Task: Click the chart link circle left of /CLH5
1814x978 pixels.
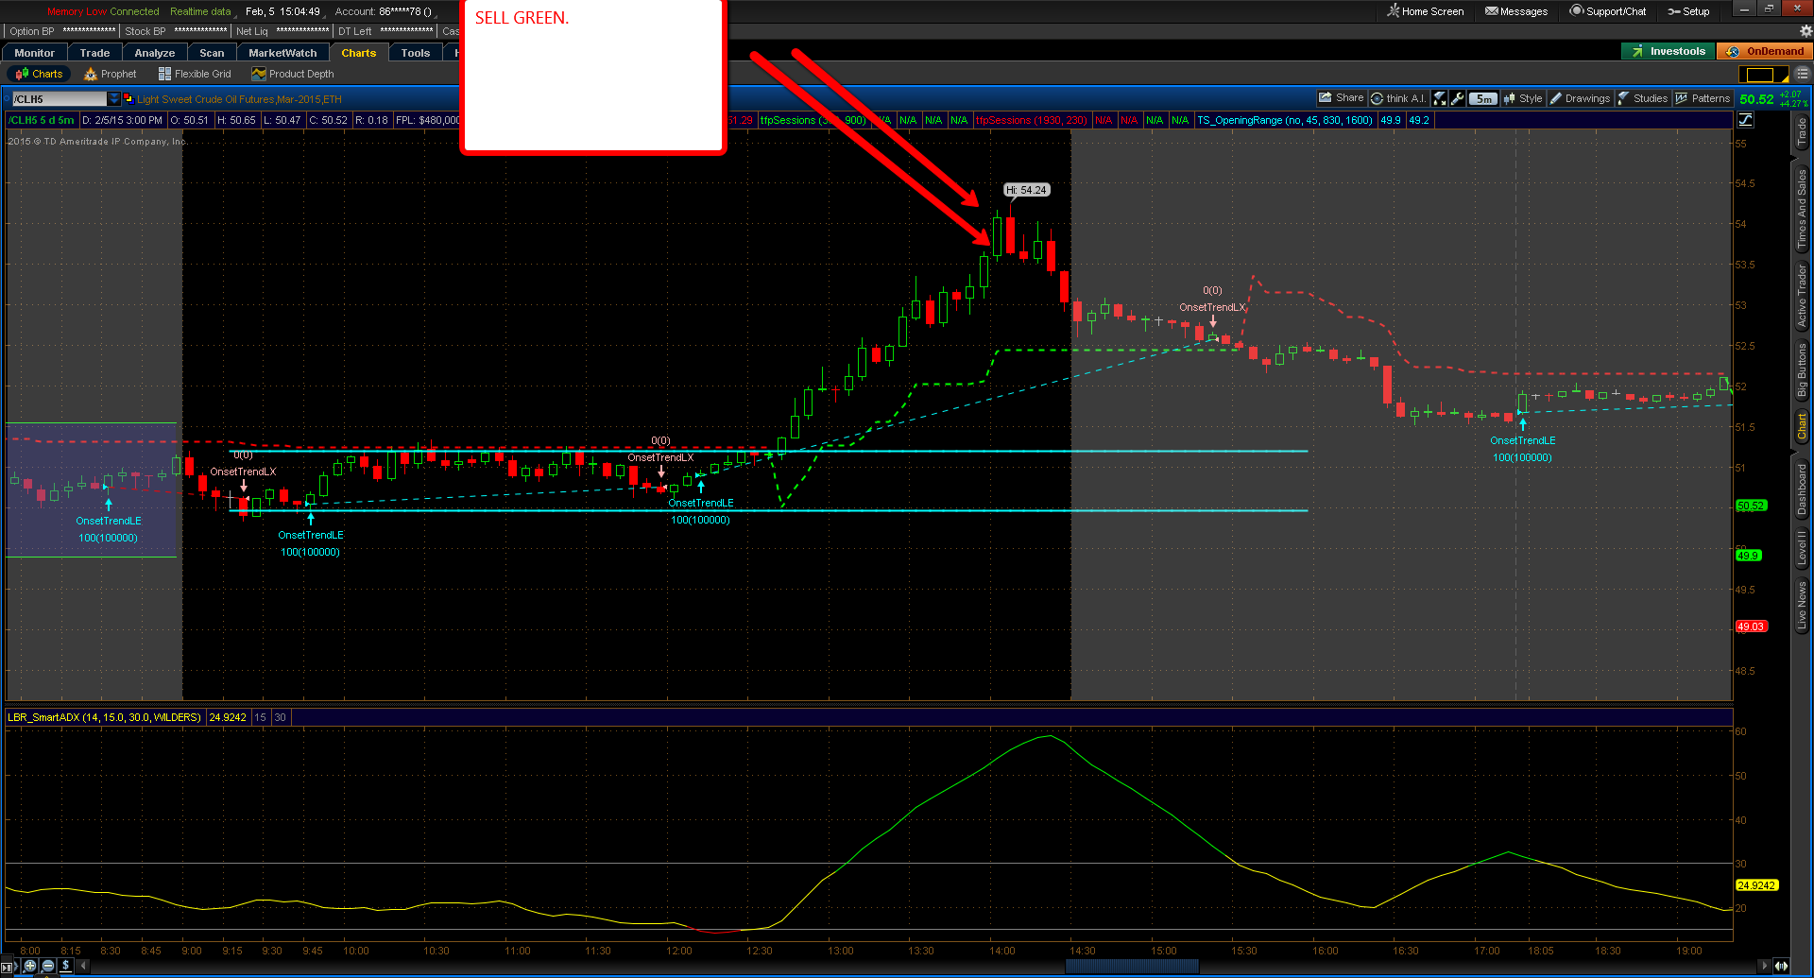Action: tap(9, 98)
